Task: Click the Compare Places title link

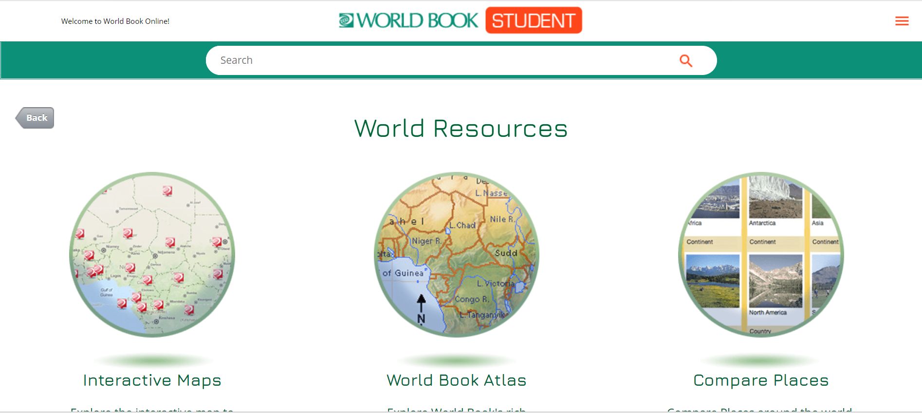Action: tap(761, 380)
